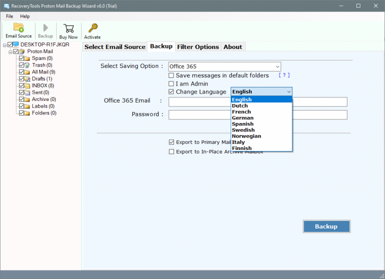Click the app logo in title bar
Screen dimensions: 385x279
[7, 6]
